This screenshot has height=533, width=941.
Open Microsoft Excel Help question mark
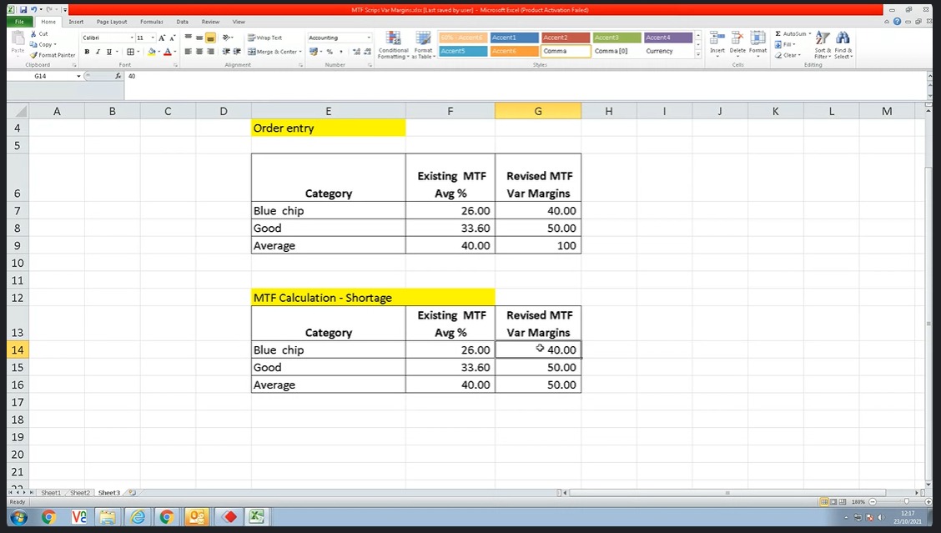point(897,22)
